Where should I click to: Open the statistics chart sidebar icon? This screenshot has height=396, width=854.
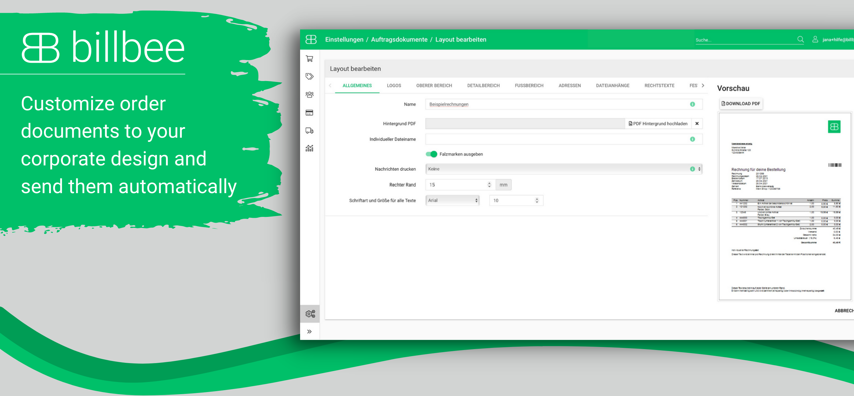point(309,148)
